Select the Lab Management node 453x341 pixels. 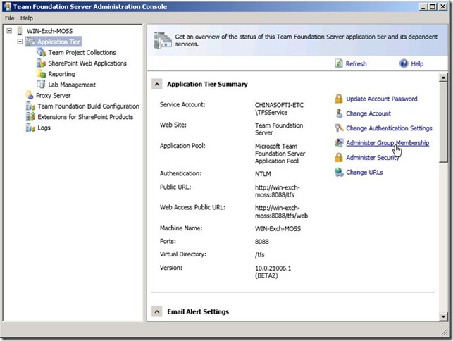pos(72,85)
